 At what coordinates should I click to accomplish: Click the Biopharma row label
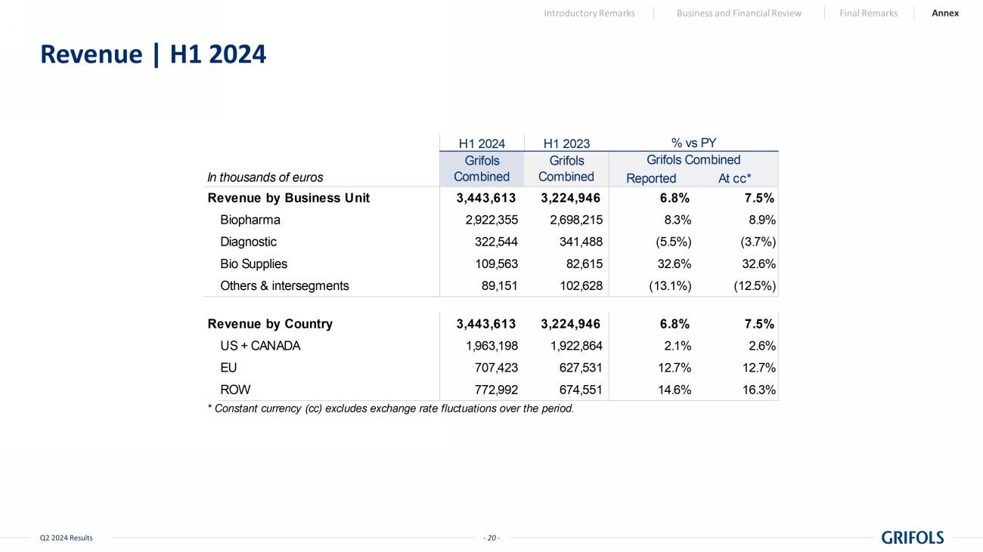(250, 220)
